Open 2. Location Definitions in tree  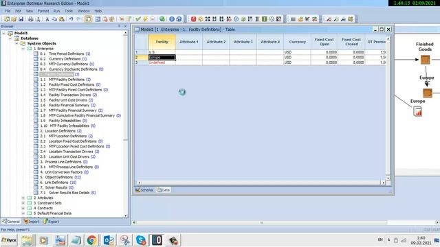tap(60, 131)
